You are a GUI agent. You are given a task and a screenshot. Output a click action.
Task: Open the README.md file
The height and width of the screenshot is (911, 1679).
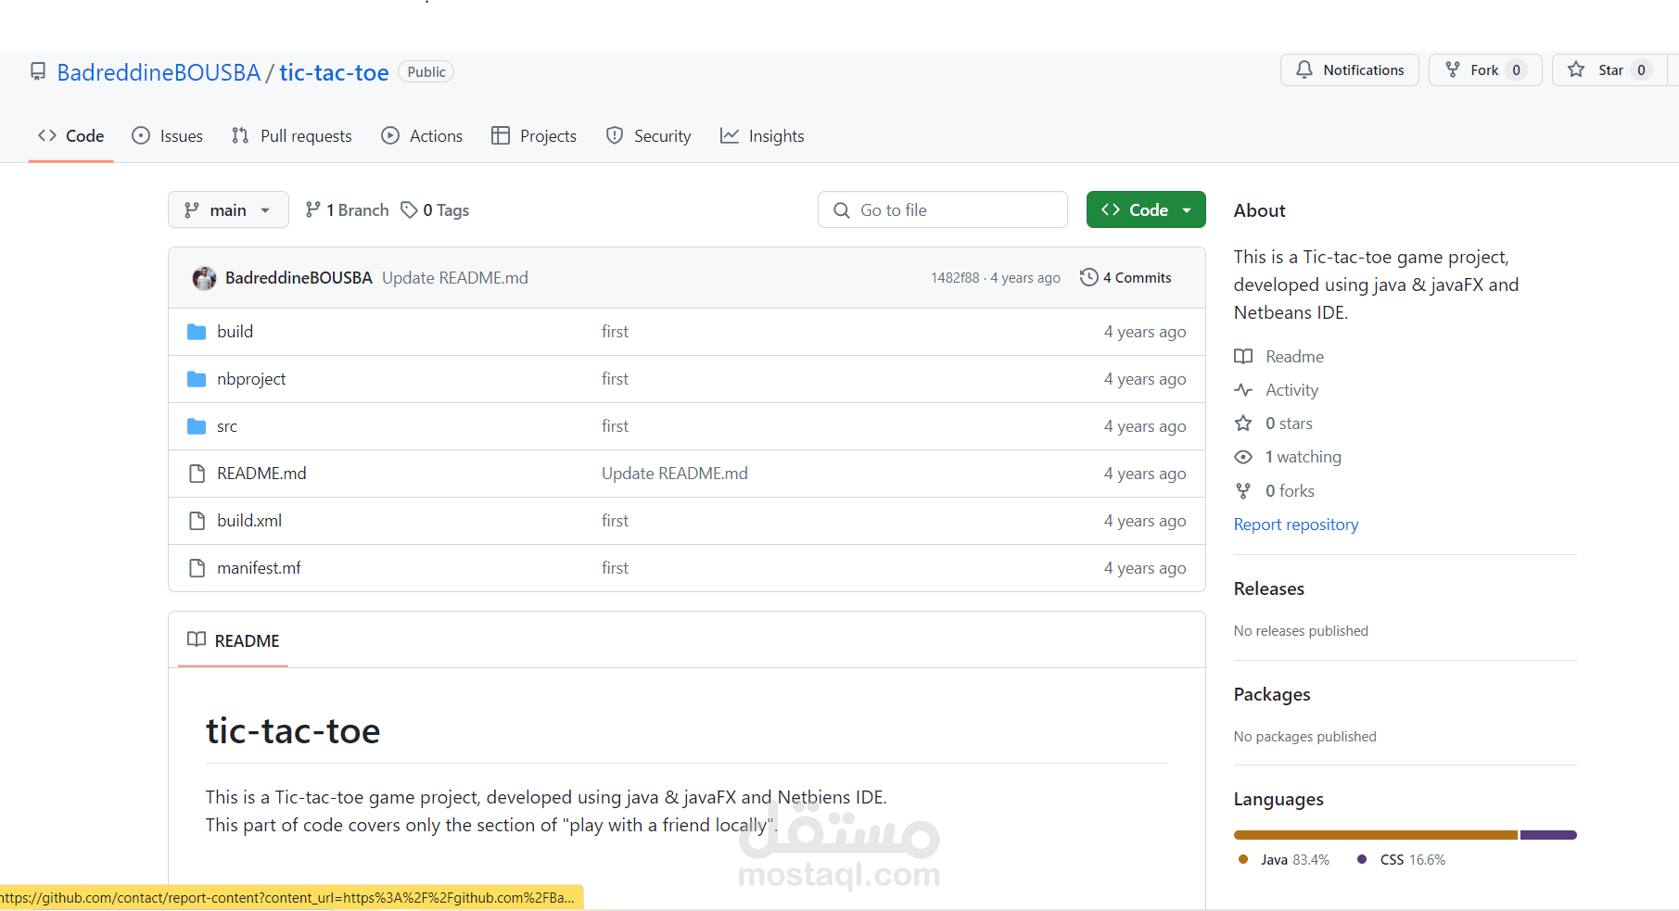pos(261,474)
